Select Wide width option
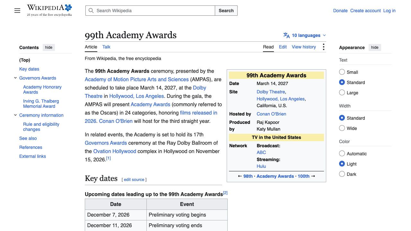411x231 pixels. tap(342, 128)
